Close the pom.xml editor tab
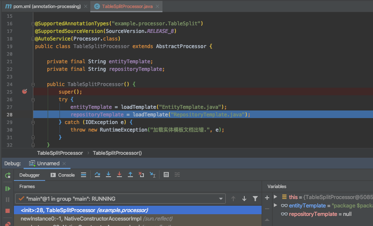This screenshot has height=226, width=373. [x=86, y=6]
